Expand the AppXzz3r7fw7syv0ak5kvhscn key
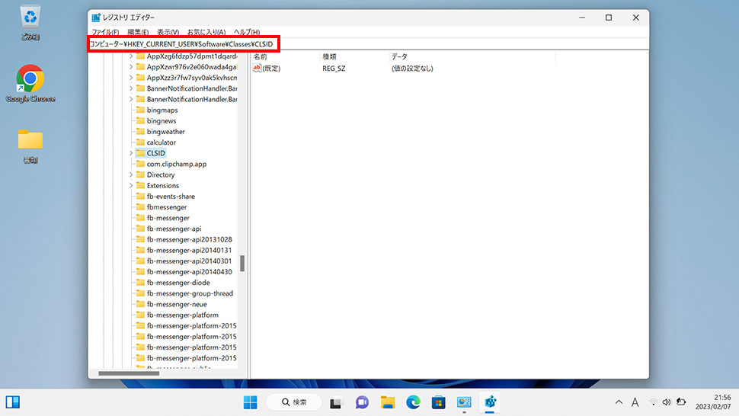 (131, 78)
